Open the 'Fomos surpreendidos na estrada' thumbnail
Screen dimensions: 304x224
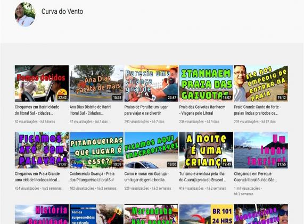point(96,214)
